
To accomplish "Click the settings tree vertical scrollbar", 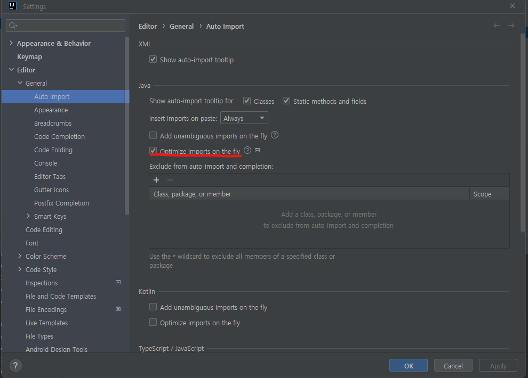I will (127, 126).
